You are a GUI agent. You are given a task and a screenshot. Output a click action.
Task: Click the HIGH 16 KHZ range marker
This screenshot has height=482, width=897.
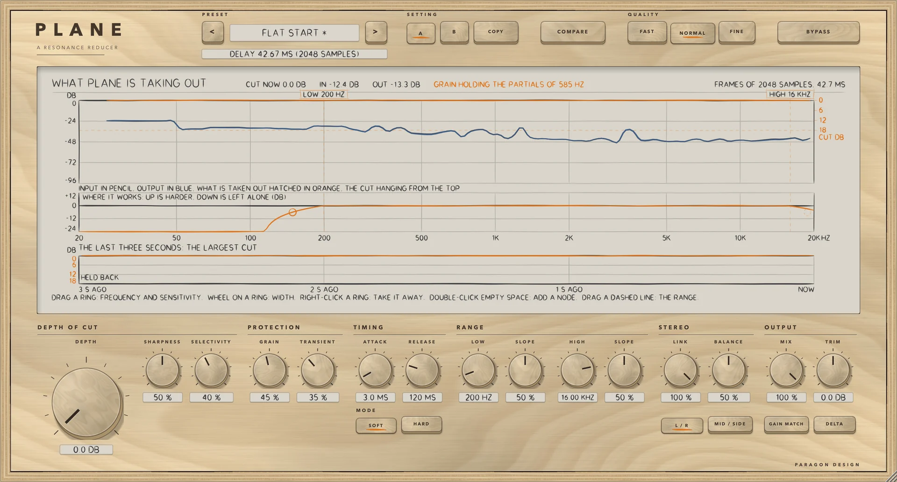(x=790, y=94)
